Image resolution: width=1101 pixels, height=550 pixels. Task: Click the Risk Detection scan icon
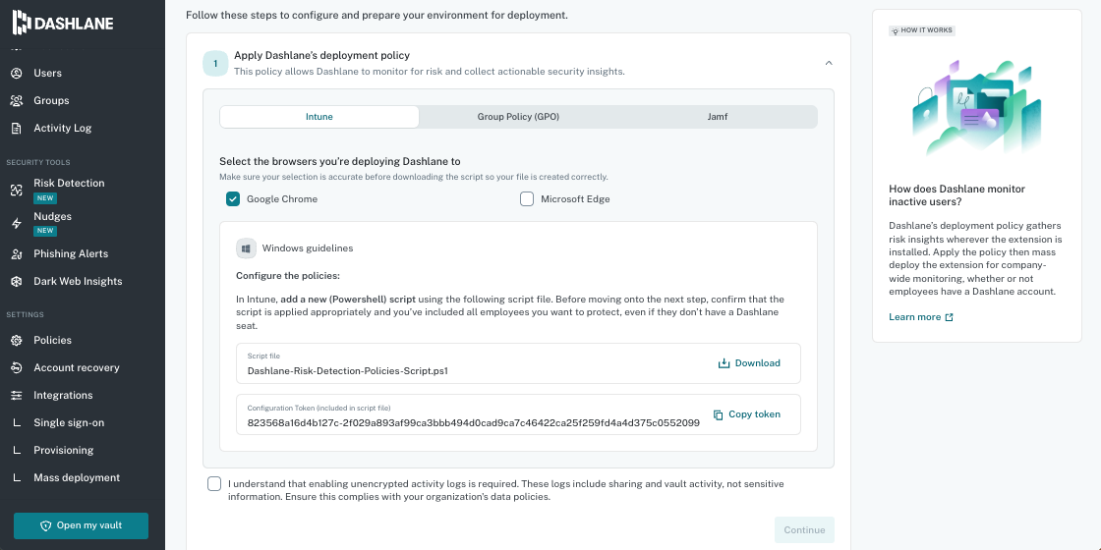16,191
